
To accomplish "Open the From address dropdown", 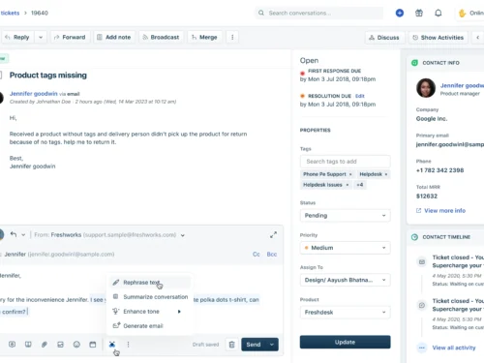I will [183, 235].
